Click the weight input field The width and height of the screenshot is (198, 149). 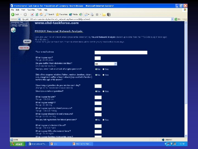coord(98,103)
